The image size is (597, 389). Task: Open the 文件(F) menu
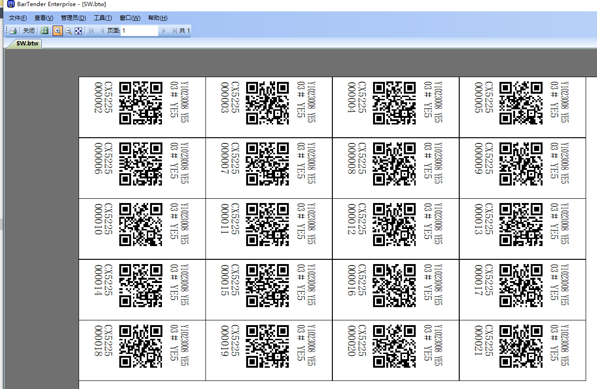[18, 18]
